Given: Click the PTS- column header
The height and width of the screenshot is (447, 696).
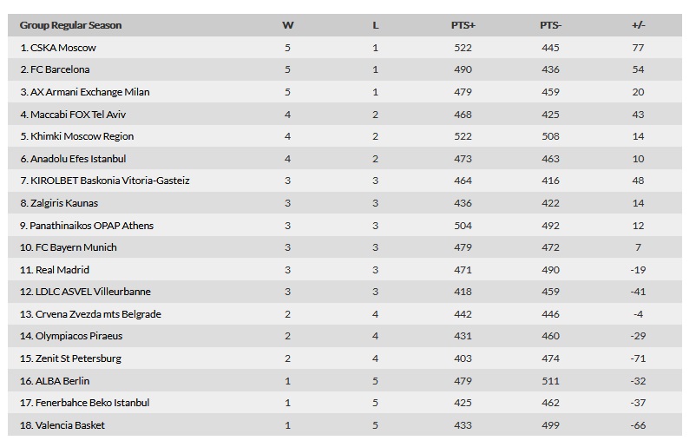Looking at the screenshot, I should point(550,25).
